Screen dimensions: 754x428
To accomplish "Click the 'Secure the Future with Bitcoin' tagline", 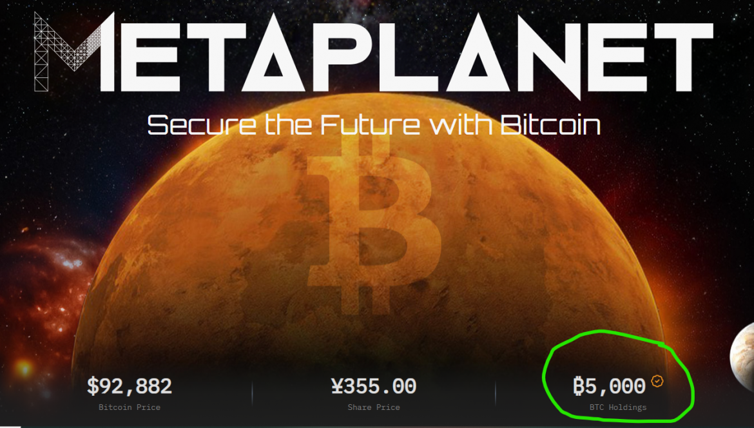I will pyautogui.click(x=374, y=124).
